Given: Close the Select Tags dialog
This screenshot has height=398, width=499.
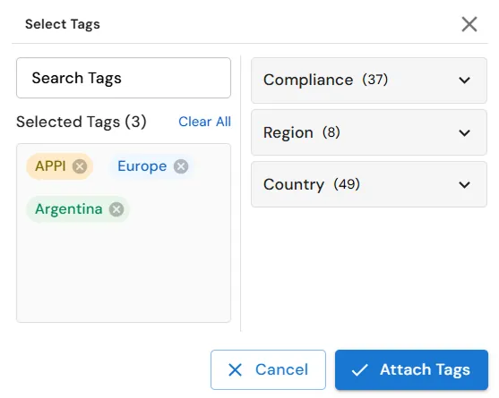Looking at the screenshot, I should (x=469, y=24).
